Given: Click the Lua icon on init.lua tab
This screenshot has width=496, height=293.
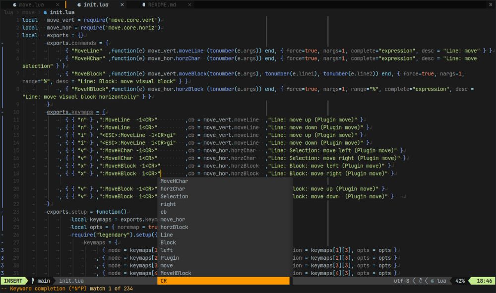Looking at the screenshot, I should pos(79,5).
